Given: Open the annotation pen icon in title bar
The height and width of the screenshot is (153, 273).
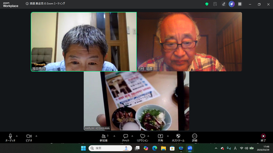Looking at the screenshot, I should click(224, 4).
